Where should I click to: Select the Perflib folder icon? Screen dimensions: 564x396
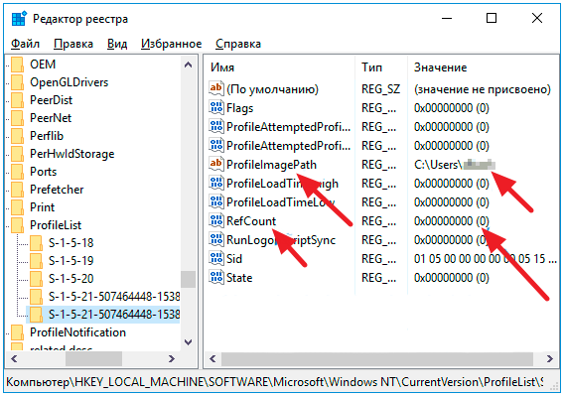pyautogui.click(x=17, y=136)
